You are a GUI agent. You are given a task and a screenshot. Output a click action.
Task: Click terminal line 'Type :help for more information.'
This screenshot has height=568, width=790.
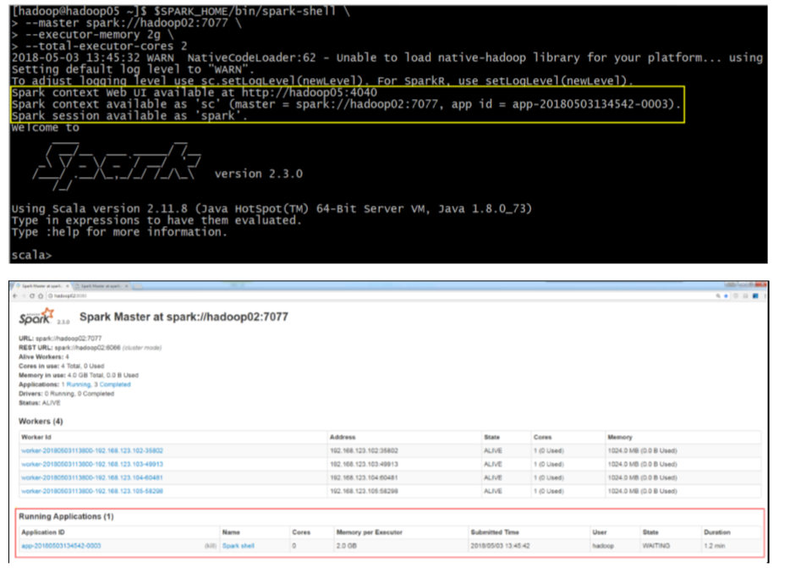coord(119,232)
